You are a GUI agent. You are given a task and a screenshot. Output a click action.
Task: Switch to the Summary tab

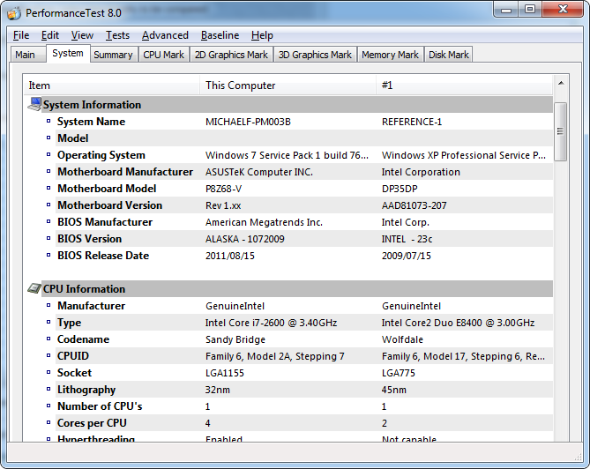[x=113, y=55]
